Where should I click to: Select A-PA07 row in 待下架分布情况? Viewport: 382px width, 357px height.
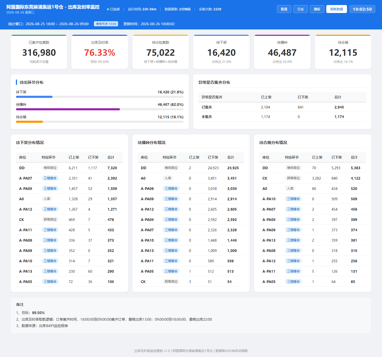(x=69, y=178)
